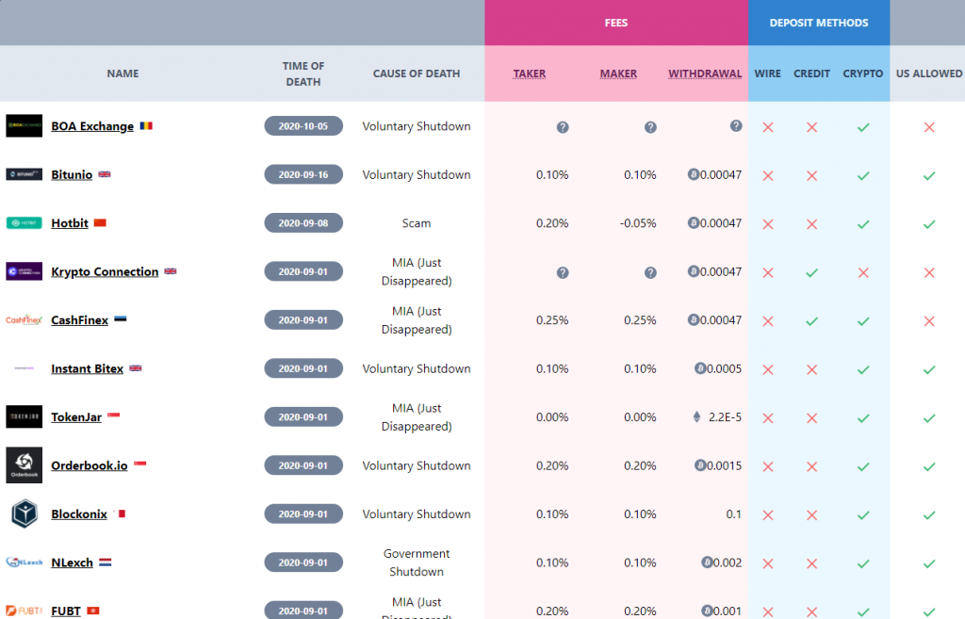
Task: Click the crypto deposit checkmark for BOA Exchange
Action: tap(863, 127)
